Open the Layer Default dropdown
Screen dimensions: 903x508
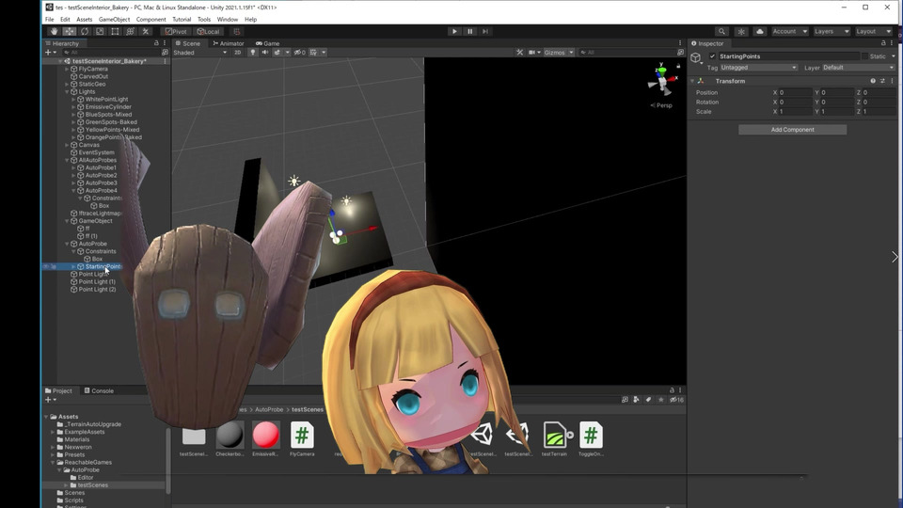coord(858,68)
